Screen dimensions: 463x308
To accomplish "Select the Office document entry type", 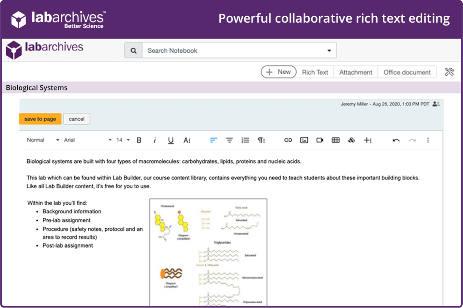I will point(407,72).
